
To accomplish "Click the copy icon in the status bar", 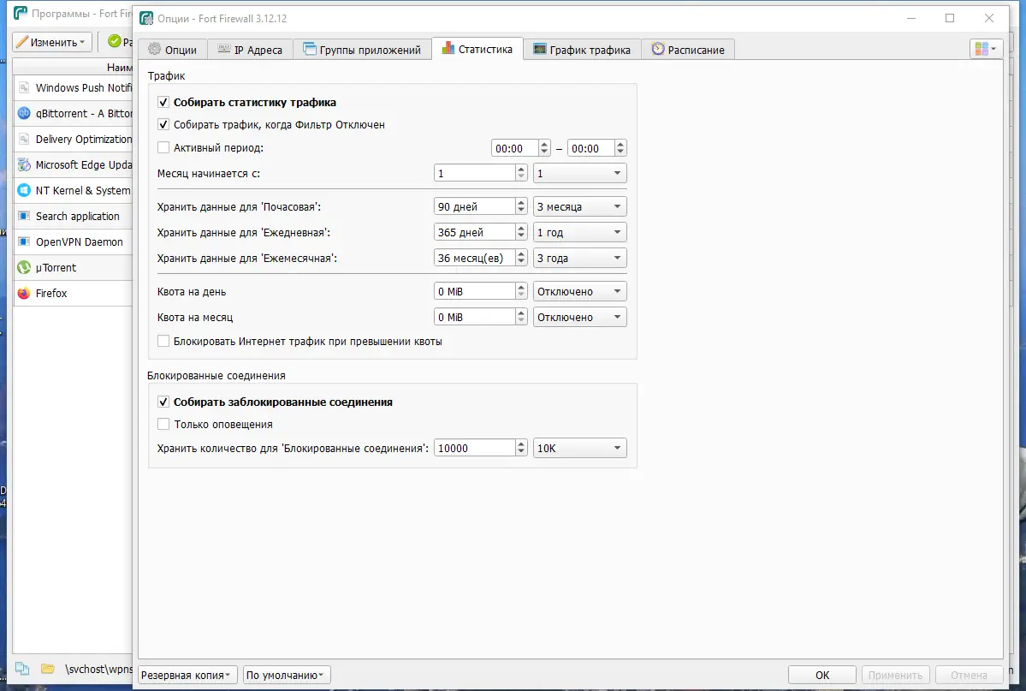I will pos(21,669).
